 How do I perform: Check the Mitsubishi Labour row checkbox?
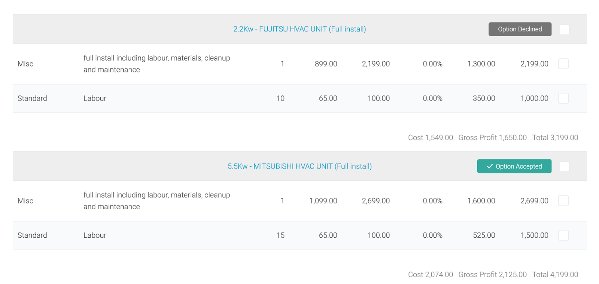click(x=563, y=235)
